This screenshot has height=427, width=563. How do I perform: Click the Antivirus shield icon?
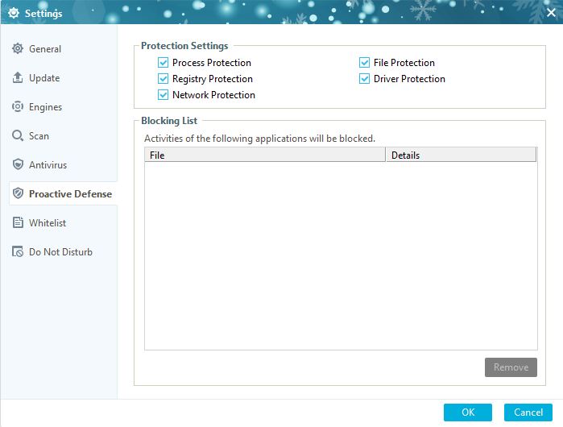click(x=18, y=164)
